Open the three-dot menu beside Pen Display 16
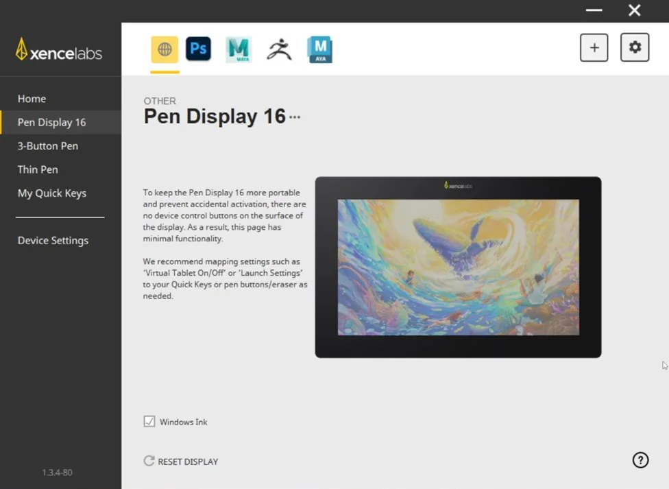This screenshot has height=489, width=669. click(x=295, y=117)
